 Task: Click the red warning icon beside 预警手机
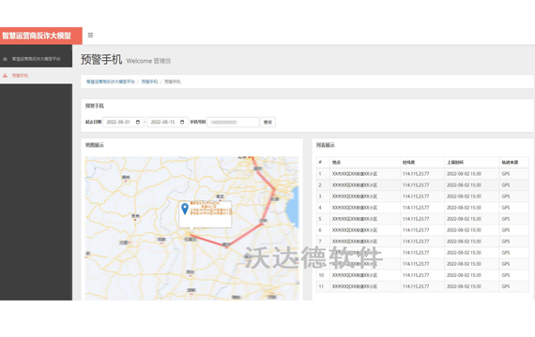[5, 76]
